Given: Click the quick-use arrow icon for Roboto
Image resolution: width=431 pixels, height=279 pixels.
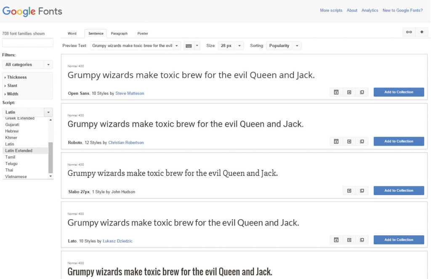Looking at the screenshot, I should 349,141.
